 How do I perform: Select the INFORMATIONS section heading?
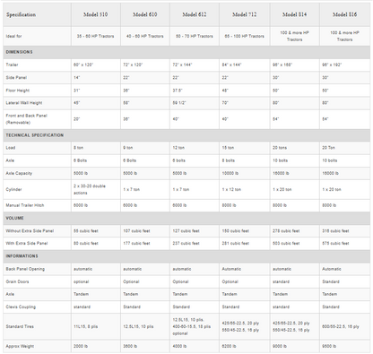pyautogui.click(x=22, y=256)
